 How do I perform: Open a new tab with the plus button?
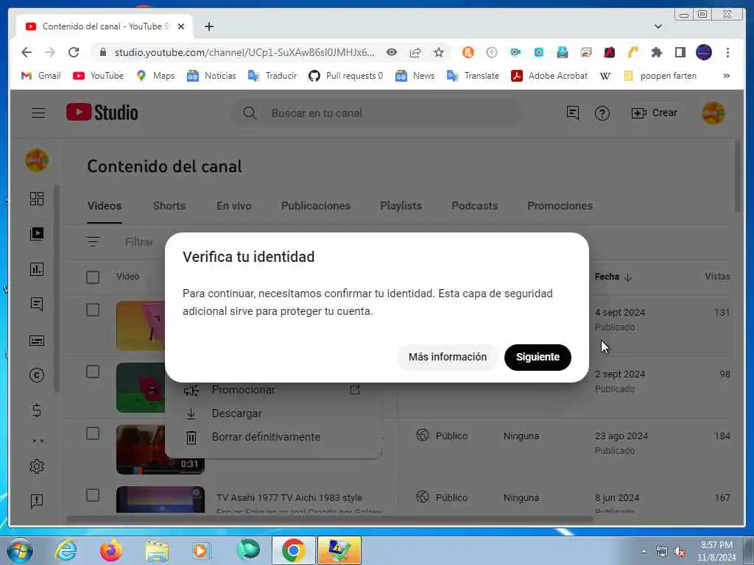[208, 26]
